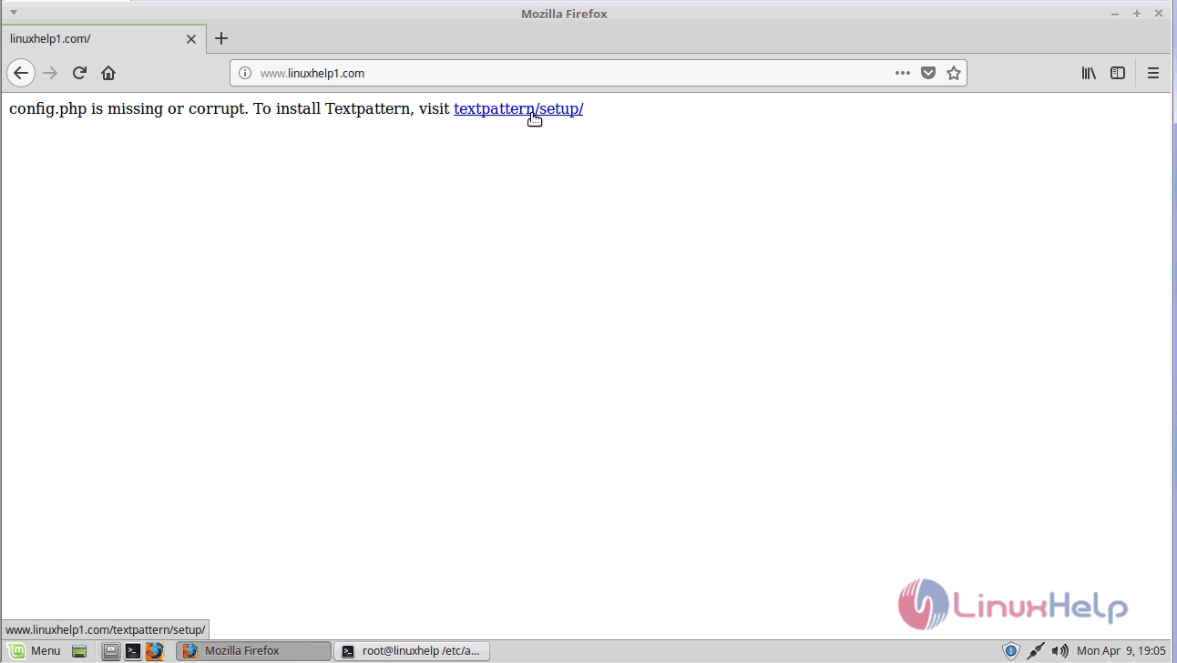The image size is (1177, 663).
Task: Open a new tab with plus button
Action: (x=221, y=38)
